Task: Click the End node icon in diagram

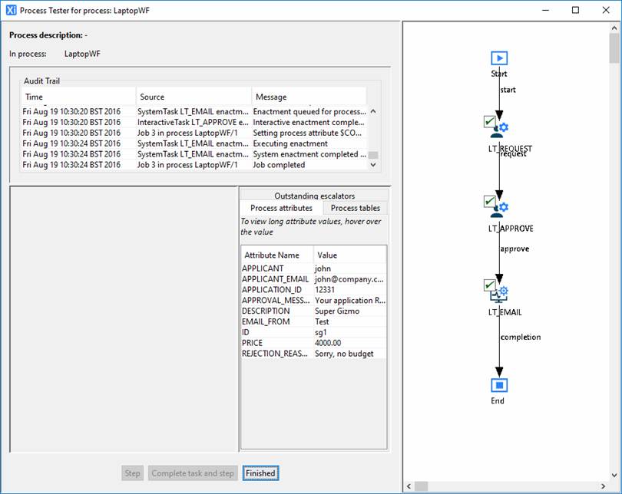Action: coord(499,384)
